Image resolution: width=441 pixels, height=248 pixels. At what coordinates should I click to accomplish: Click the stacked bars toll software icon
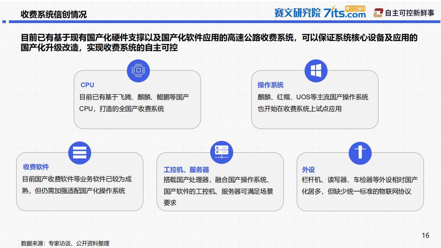point(80,153)
